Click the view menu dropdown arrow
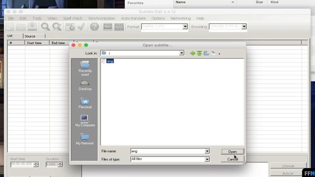Image resolution: width=315 pixels, height=177 pixels. tap(219, 54)
